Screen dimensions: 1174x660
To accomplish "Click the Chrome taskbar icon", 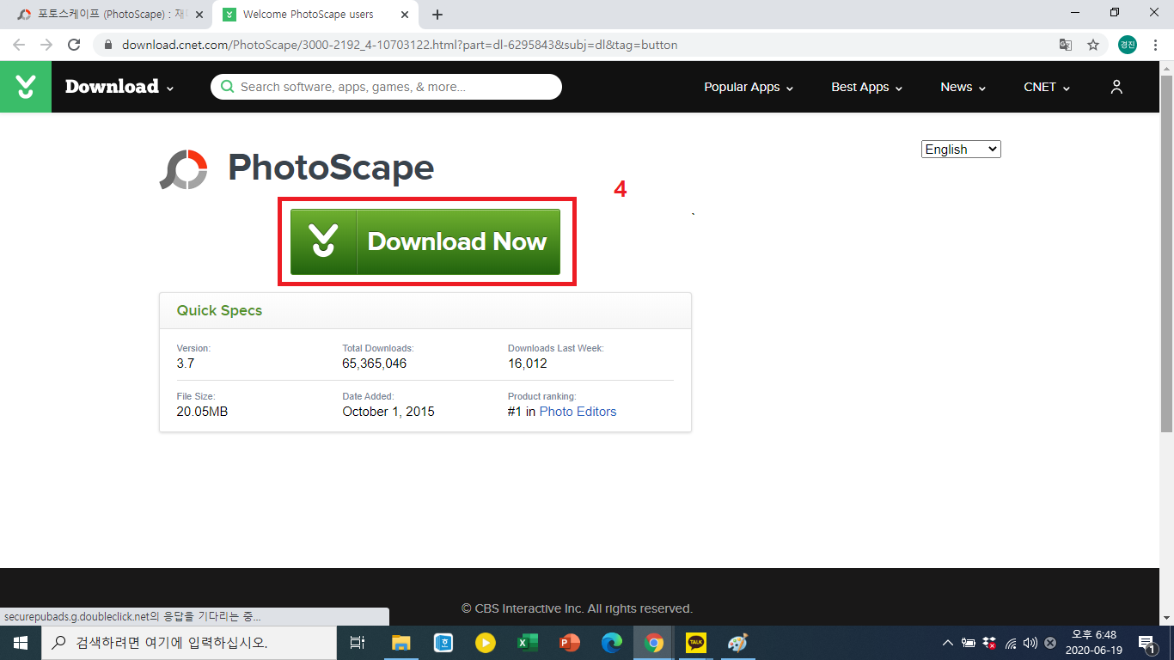I will [654, 643].
